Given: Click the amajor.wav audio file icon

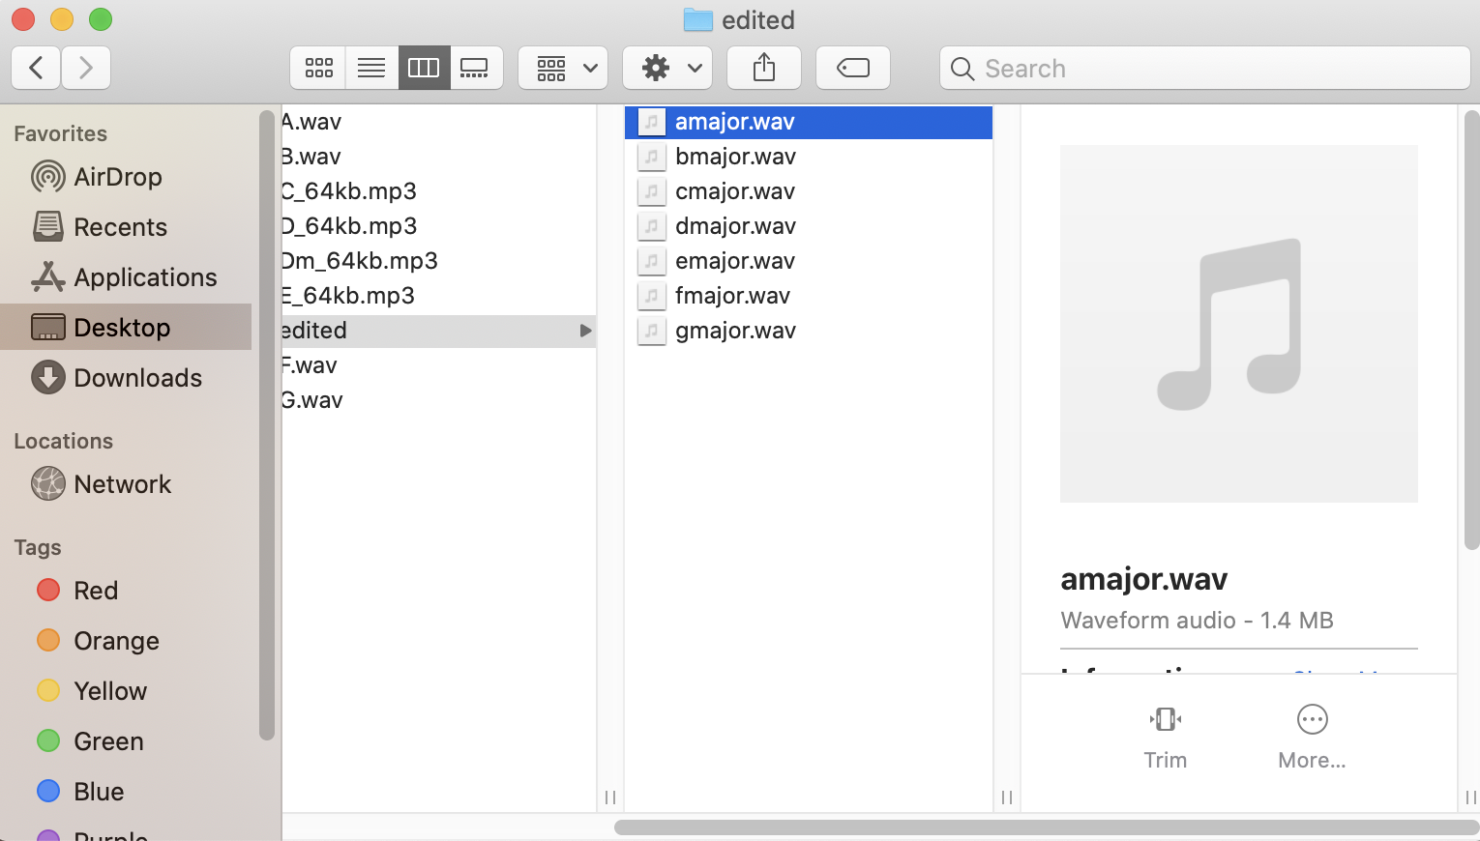Looking at the screenshot, I should (x=652, y=122).
